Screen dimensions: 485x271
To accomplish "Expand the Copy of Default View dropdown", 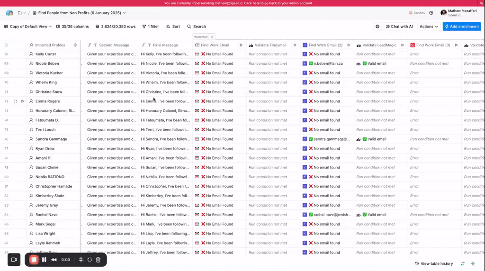I will pyautogui.click(x=28, y=27).
